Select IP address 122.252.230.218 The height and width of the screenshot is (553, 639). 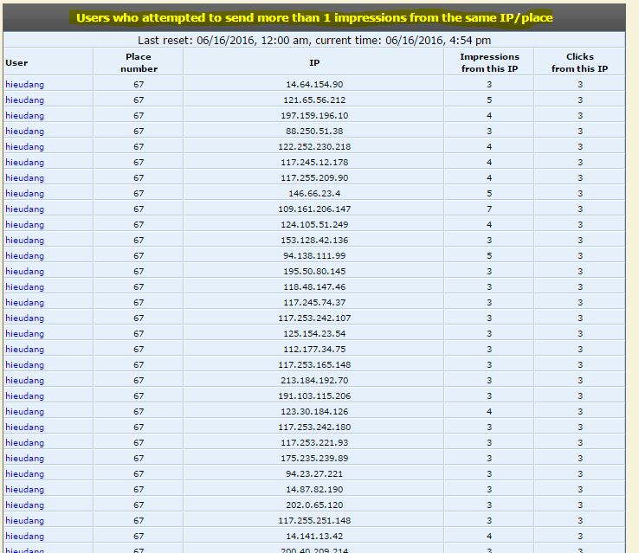pyautogui.click(x=314, y=146)
